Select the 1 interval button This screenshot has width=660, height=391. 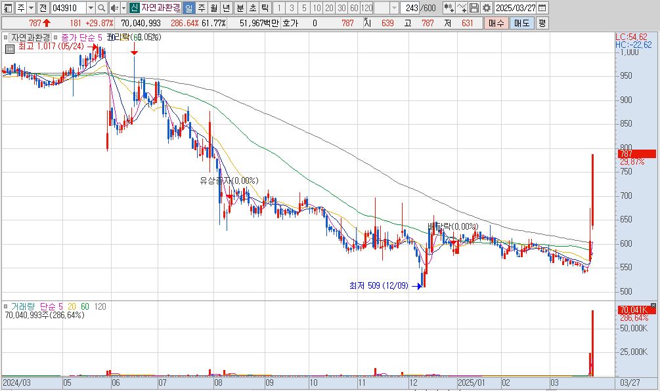click(x=278, y=8)
